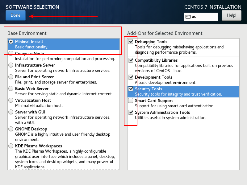Choose the Compute Node radio button
Viewport: 247px width, 185px height.
11,53
